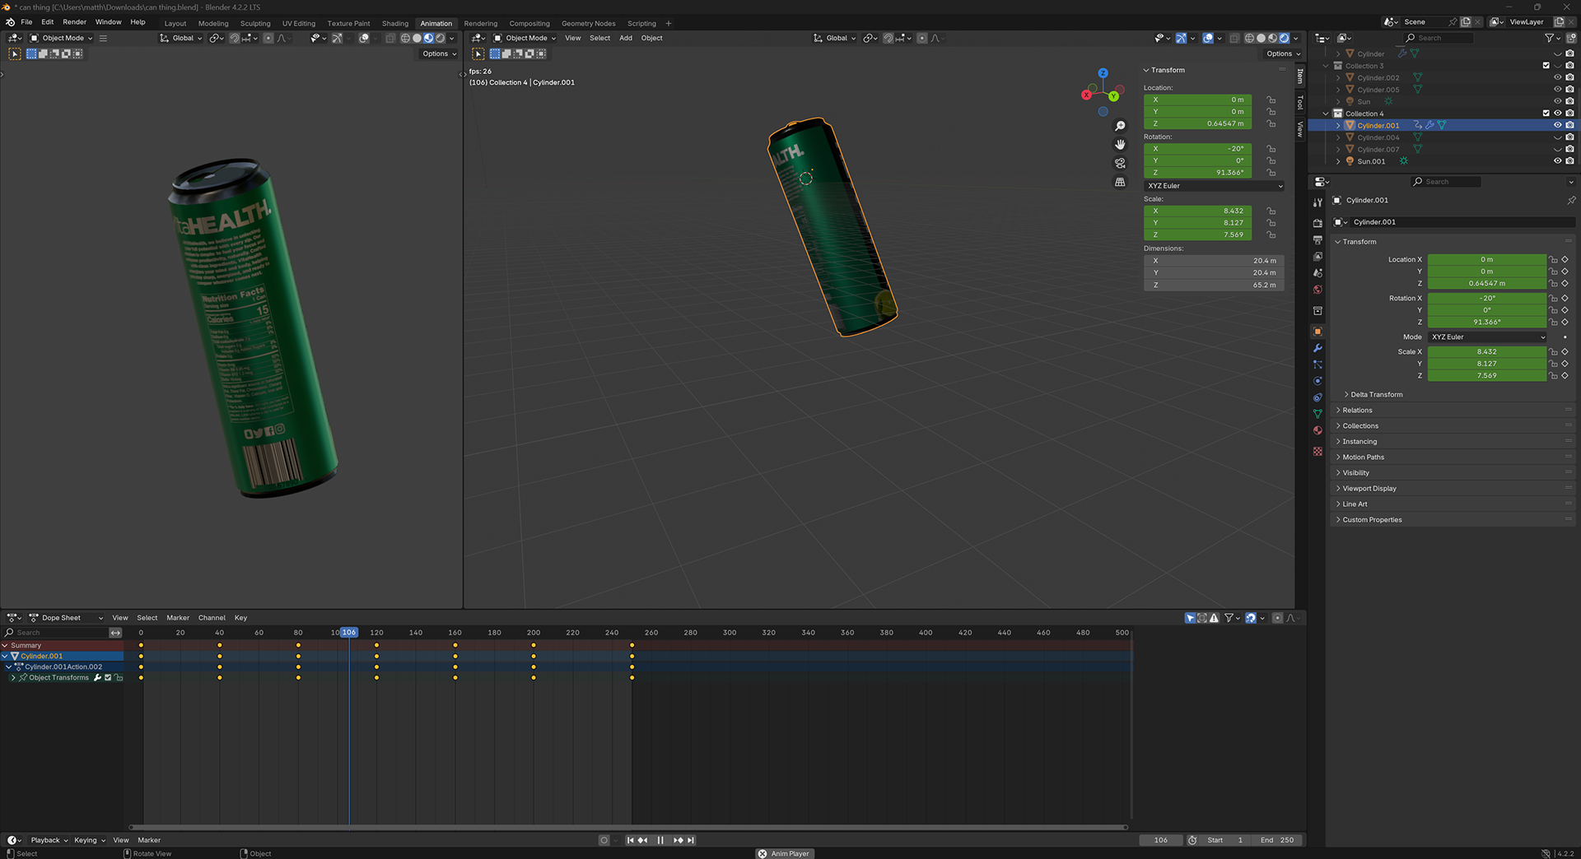Toggle Collection 3 exclude checkbox

point(1546,66)
